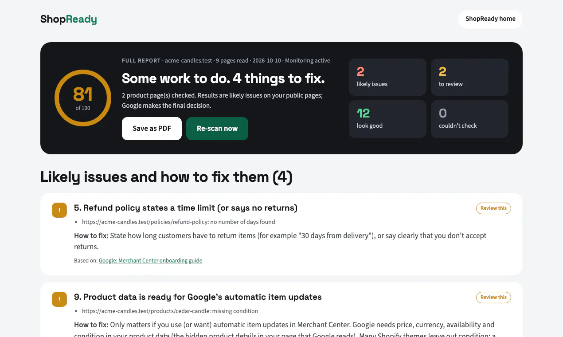Click the Product data automatic item updates heading

click(x=198, y=297)
